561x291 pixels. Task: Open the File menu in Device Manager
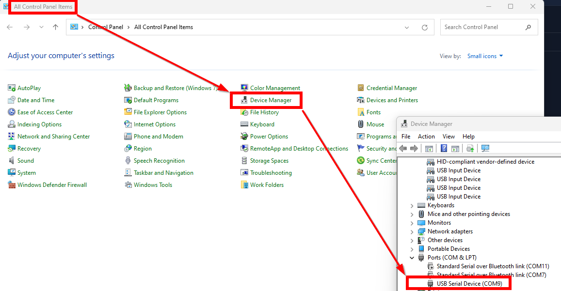[406, 137]
